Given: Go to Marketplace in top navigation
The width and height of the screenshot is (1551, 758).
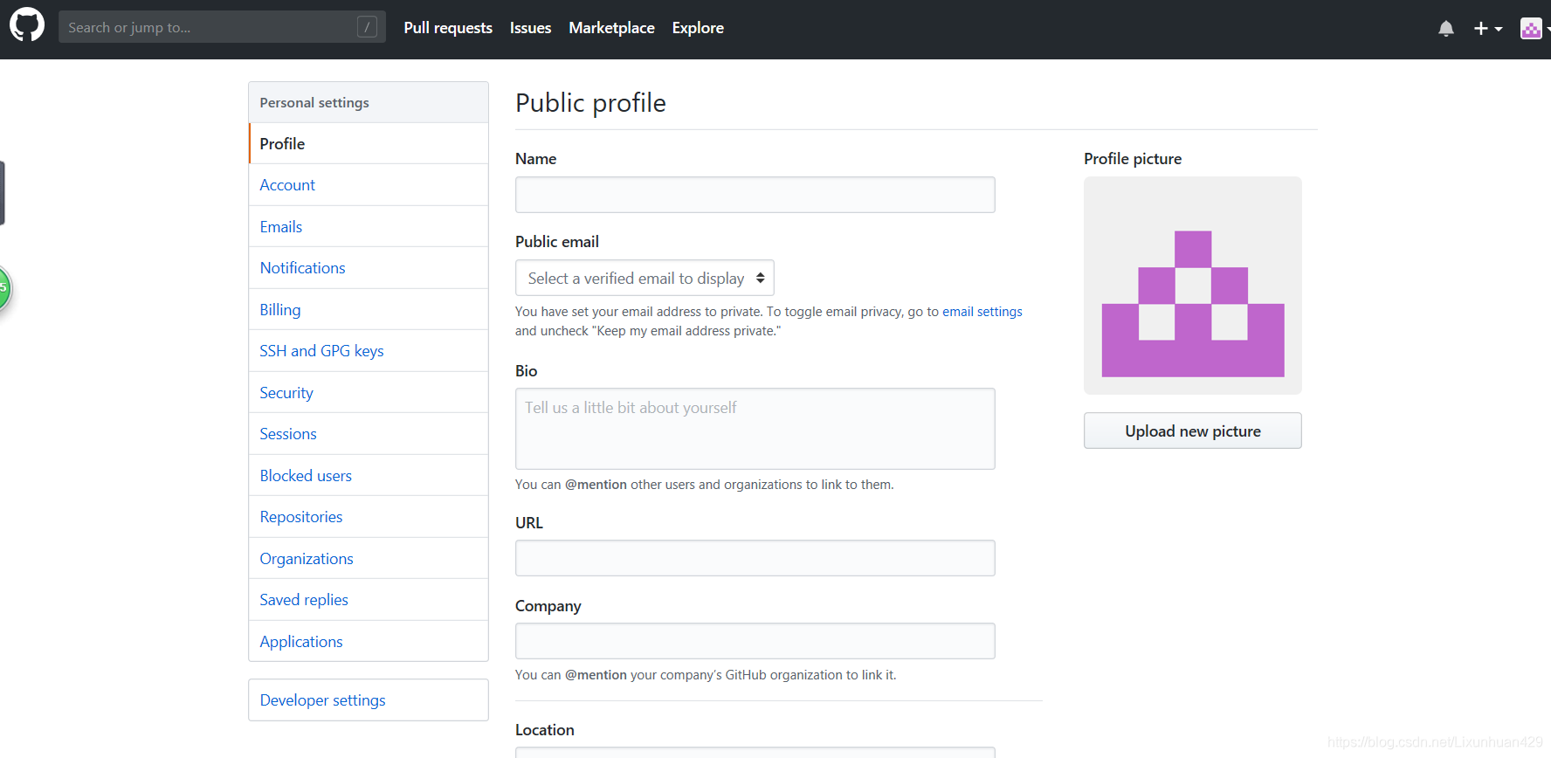Looking at the screenshot, I should (x=611, y=28).
